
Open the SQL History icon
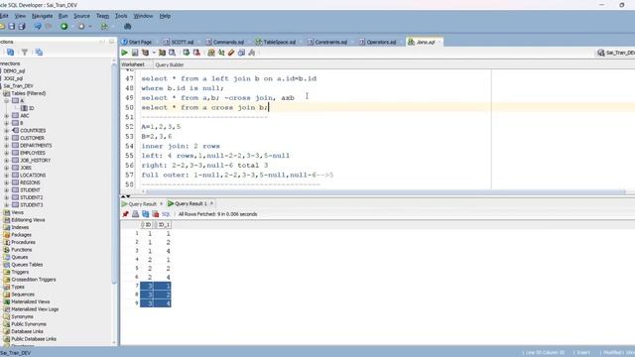tap(241, 53)
